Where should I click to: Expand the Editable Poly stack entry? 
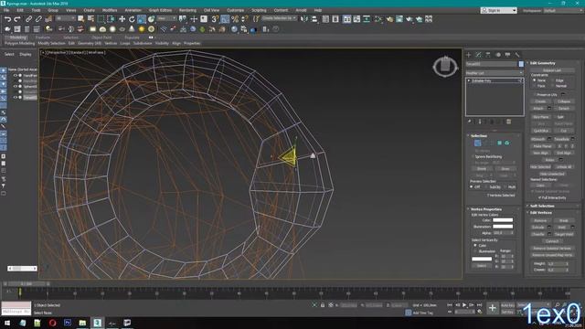point(469,80)
